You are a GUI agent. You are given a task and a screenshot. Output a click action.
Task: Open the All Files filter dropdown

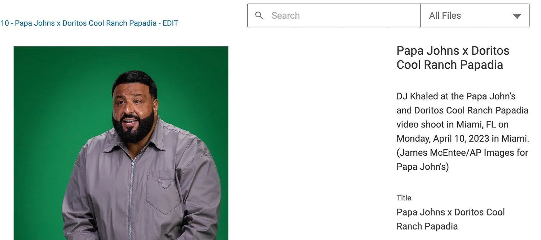point(475,15)
